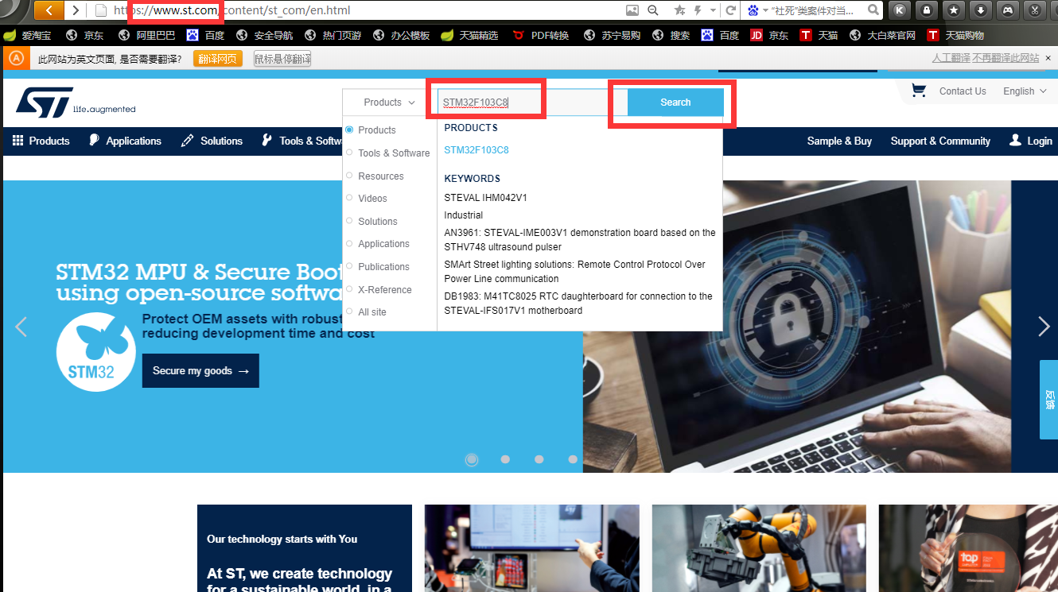The image size is (1058, 592).
Task: Select the Resources radio option
Action: coord(350,176)
